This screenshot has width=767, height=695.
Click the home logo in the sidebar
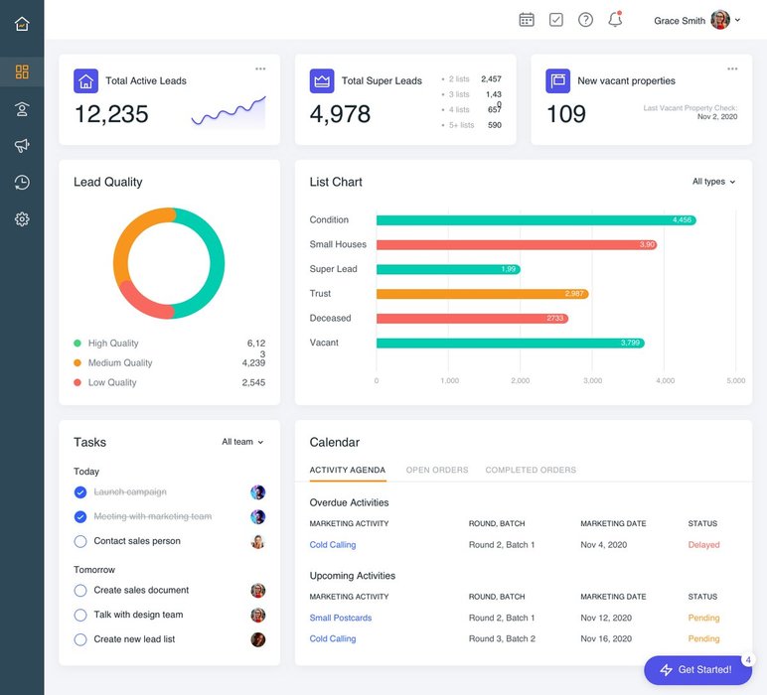(22, 23)
